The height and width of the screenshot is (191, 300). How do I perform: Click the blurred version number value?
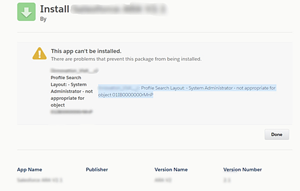227,180
